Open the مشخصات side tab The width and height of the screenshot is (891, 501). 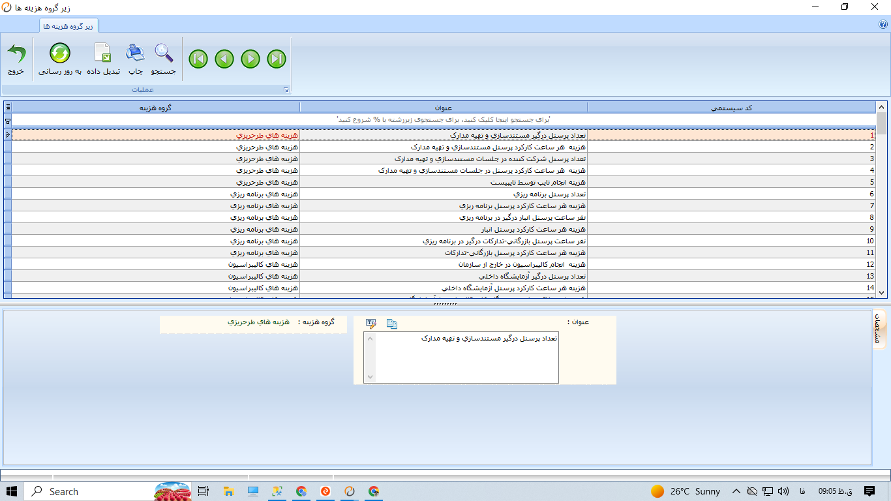pos(878,330)
